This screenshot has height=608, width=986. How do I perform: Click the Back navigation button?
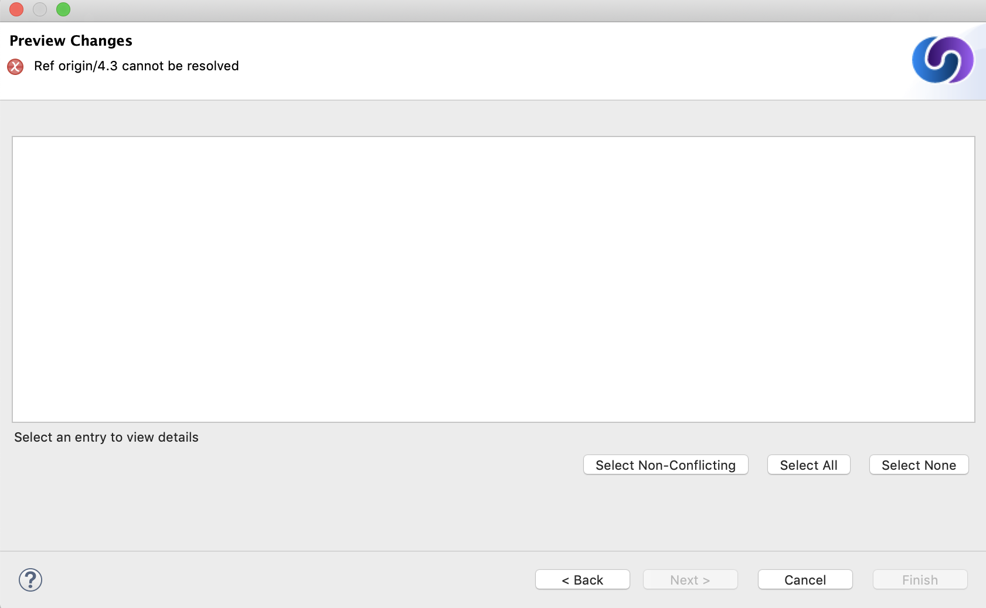(x=582, y=580)
